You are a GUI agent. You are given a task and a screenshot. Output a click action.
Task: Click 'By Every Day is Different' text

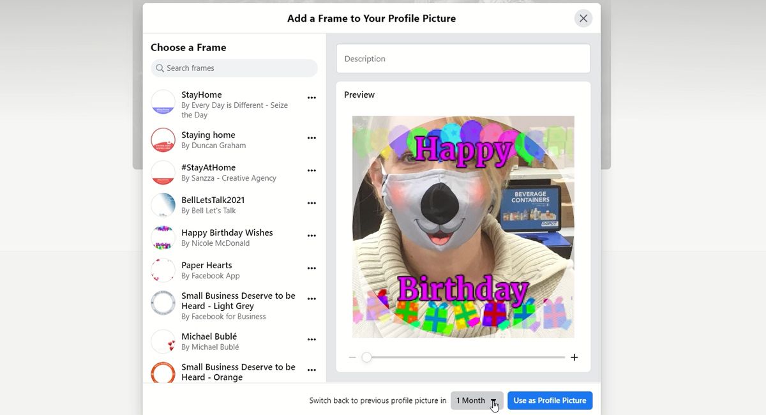click(x=234, y=110)
